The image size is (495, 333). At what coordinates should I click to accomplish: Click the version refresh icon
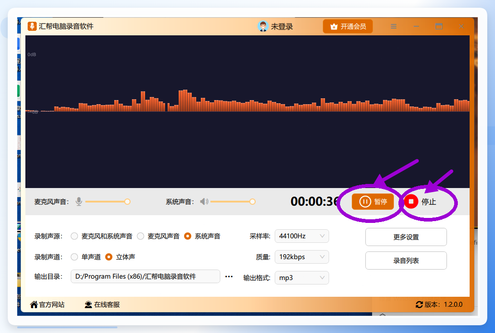[419, 304]
